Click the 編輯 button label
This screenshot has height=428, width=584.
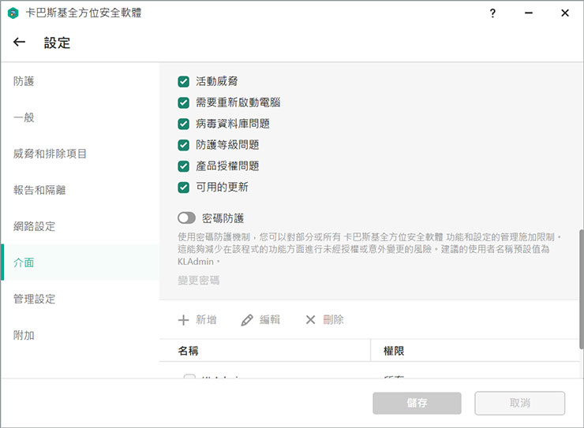(x=270, y=320)
